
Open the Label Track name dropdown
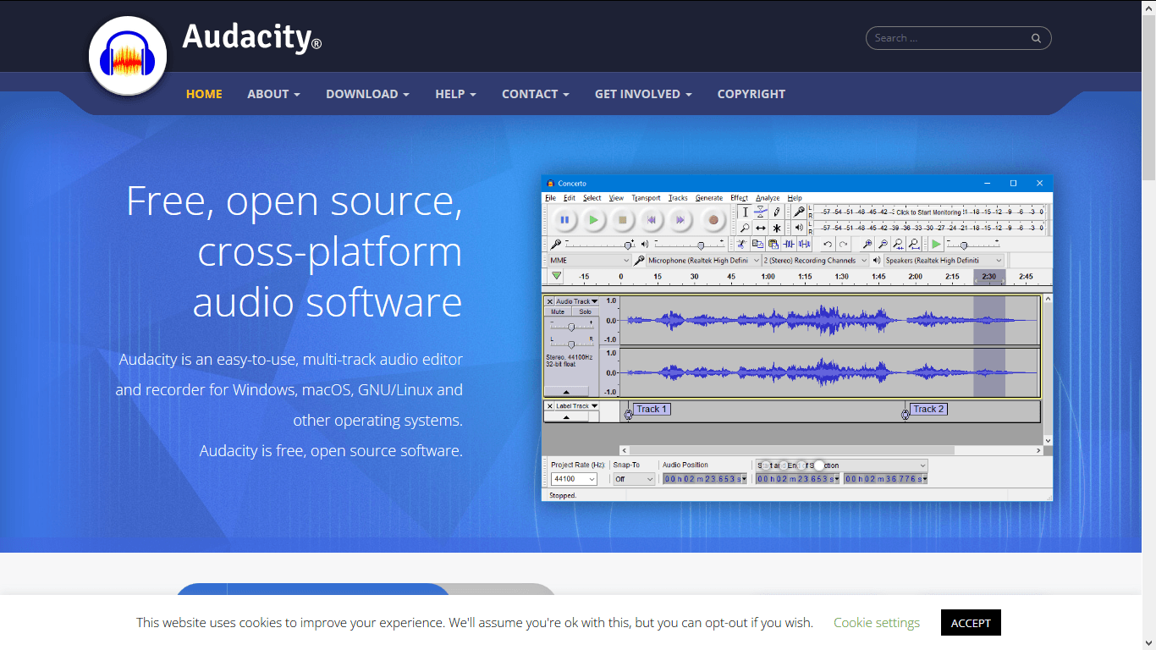(577, 406)
